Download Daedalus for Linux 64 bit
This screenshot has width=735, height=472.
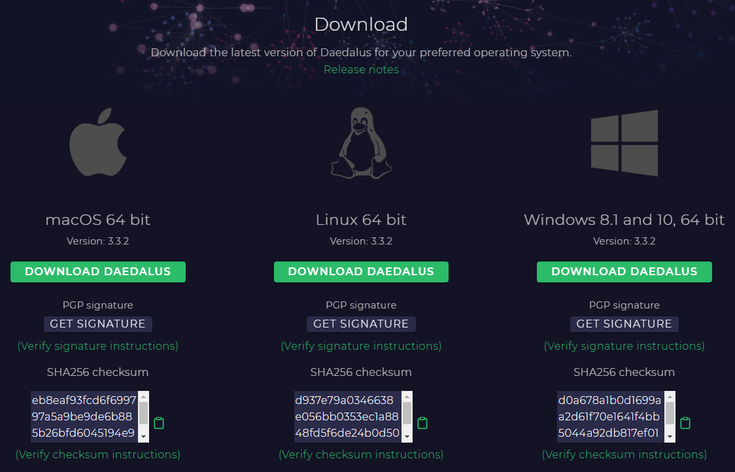(361, 272)
